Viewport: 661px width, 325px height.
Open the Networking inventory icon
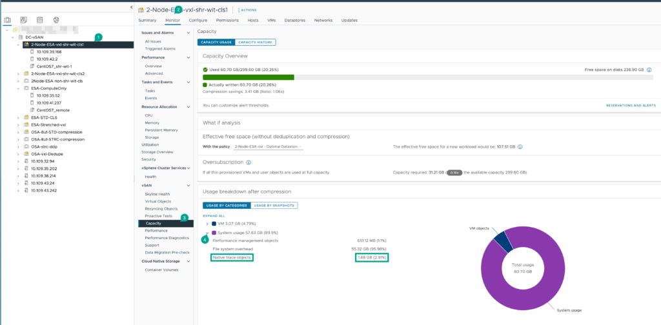click(56, 20)
